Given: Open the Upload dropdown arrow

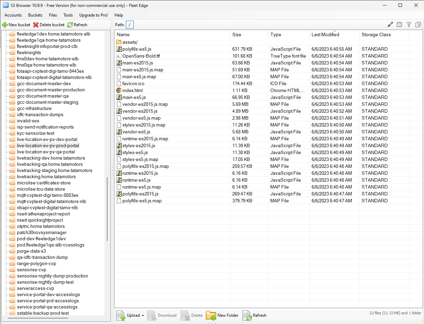Looking at the screenshot, I should click(x=143, y=315).
